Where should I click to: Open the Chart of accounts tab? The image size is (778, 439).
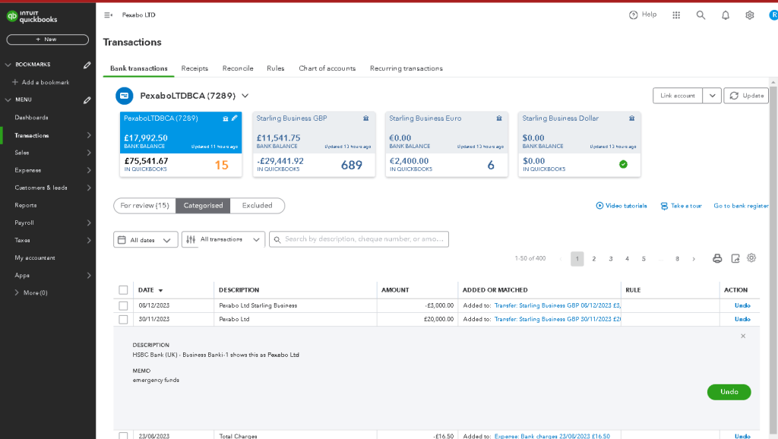[x=327, y=68]
